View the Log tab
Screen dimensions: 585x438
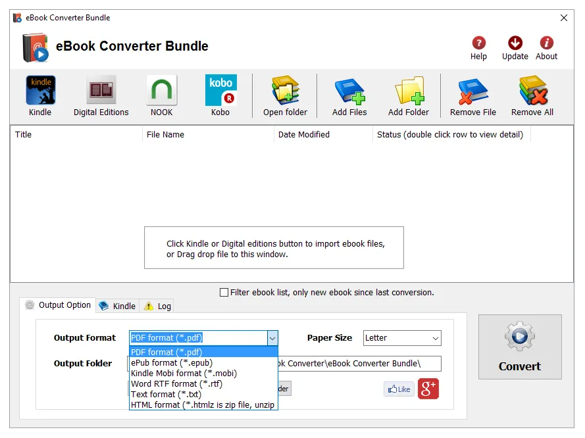(157, 306)
